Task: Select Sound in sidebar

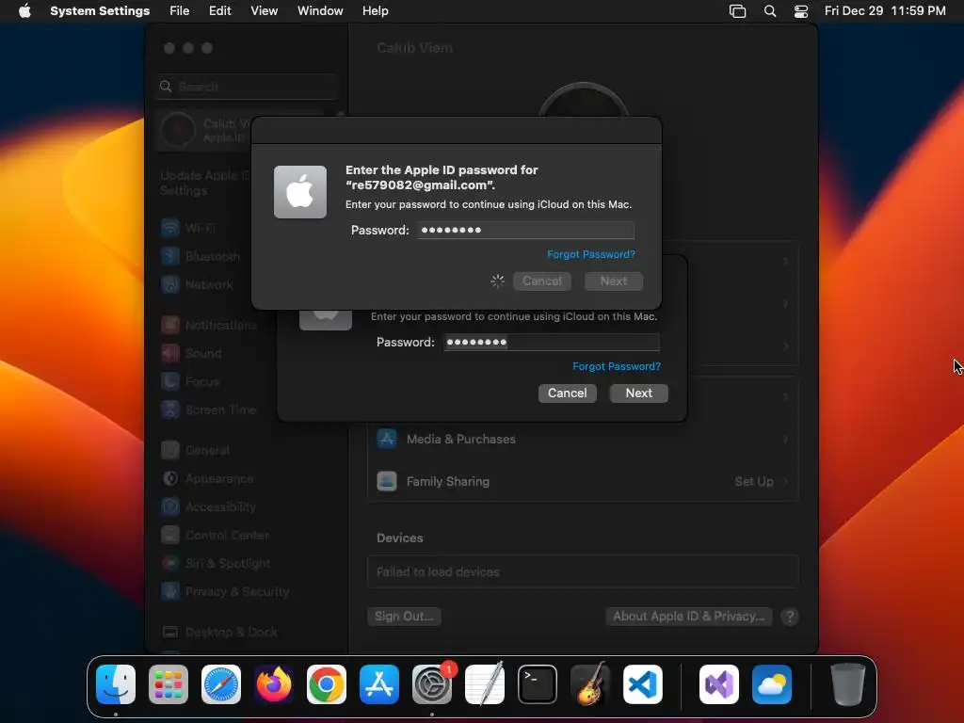Action: pyautogui.click(x=191, y=354)
